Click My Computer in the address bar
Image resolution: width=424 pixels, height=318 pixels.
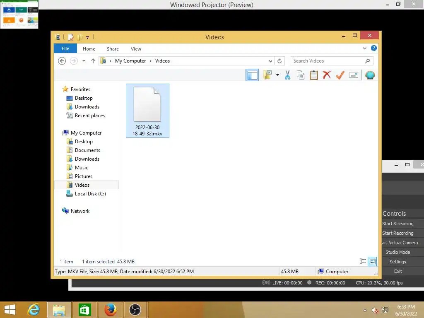click(x=130, y=61)
